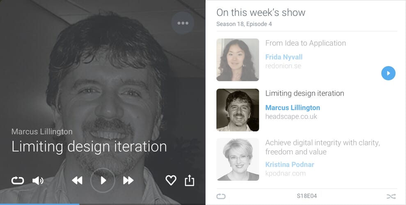Visit headscape.co.uk website link

(x=291, y=116)
